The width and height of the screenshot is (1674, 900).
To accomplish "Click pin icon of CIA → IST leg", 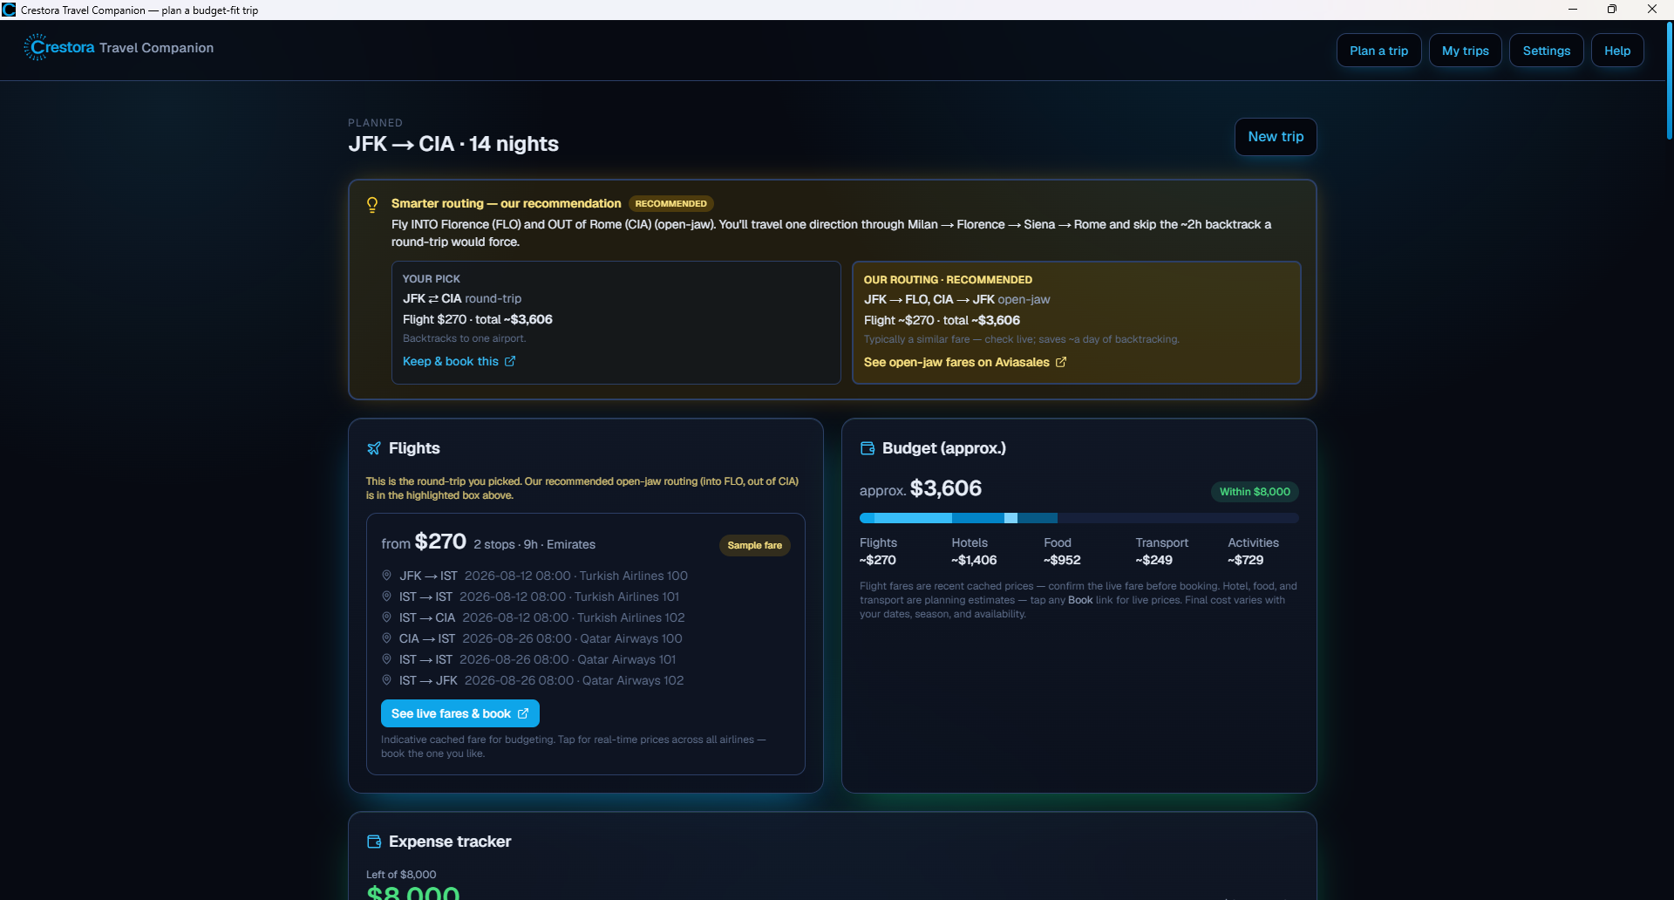I will 386,638.
